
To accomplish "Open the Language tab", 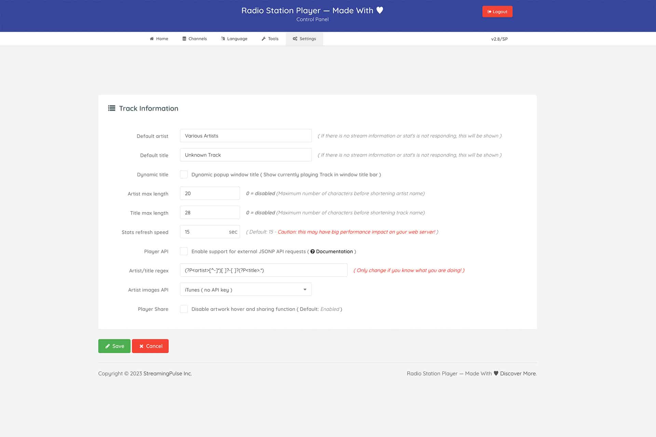I will coord(234,39).
